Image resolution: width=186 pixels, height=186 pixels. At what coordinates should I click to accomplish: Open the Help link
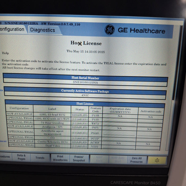pyautogui.click(x=5, y=53)
